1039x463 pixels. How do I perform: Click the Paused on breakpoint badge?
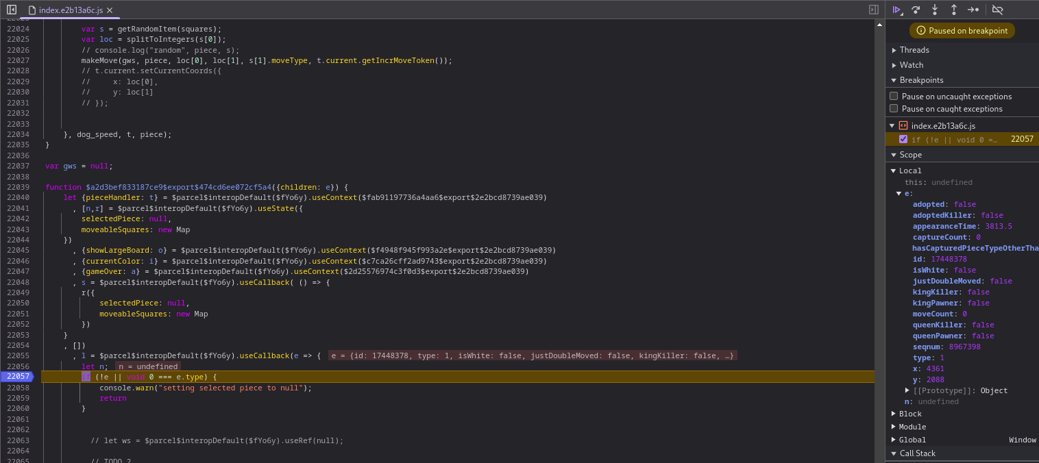[962, 31]
